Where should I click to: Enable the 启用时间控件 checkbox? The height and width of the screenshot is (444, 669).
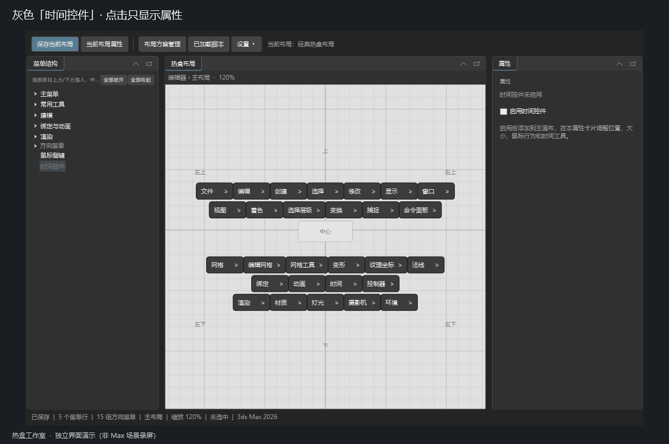pyautogui.click(x=504, y=111)
